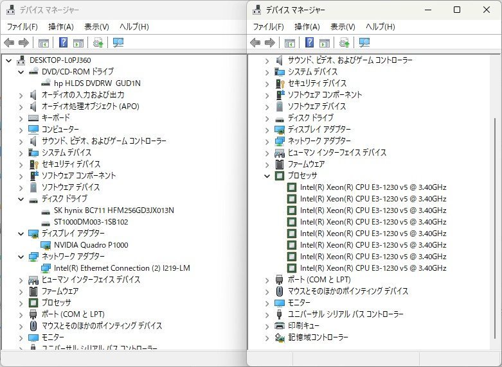This screenshot has height=367, width=502.
Task: Open the 表示(V) menu in the right window
Action: pyautogui.click(x=343, y=27)
